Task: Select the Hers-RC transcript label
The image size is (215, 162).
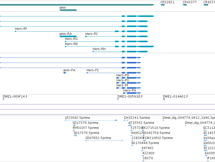Action: (x=92, y=34)
